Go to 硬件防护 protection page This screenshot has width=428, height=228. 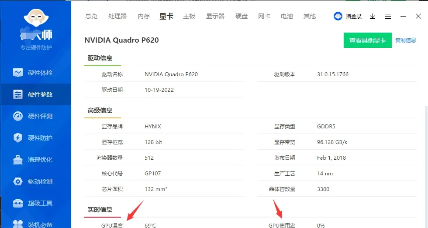[35, 138]
